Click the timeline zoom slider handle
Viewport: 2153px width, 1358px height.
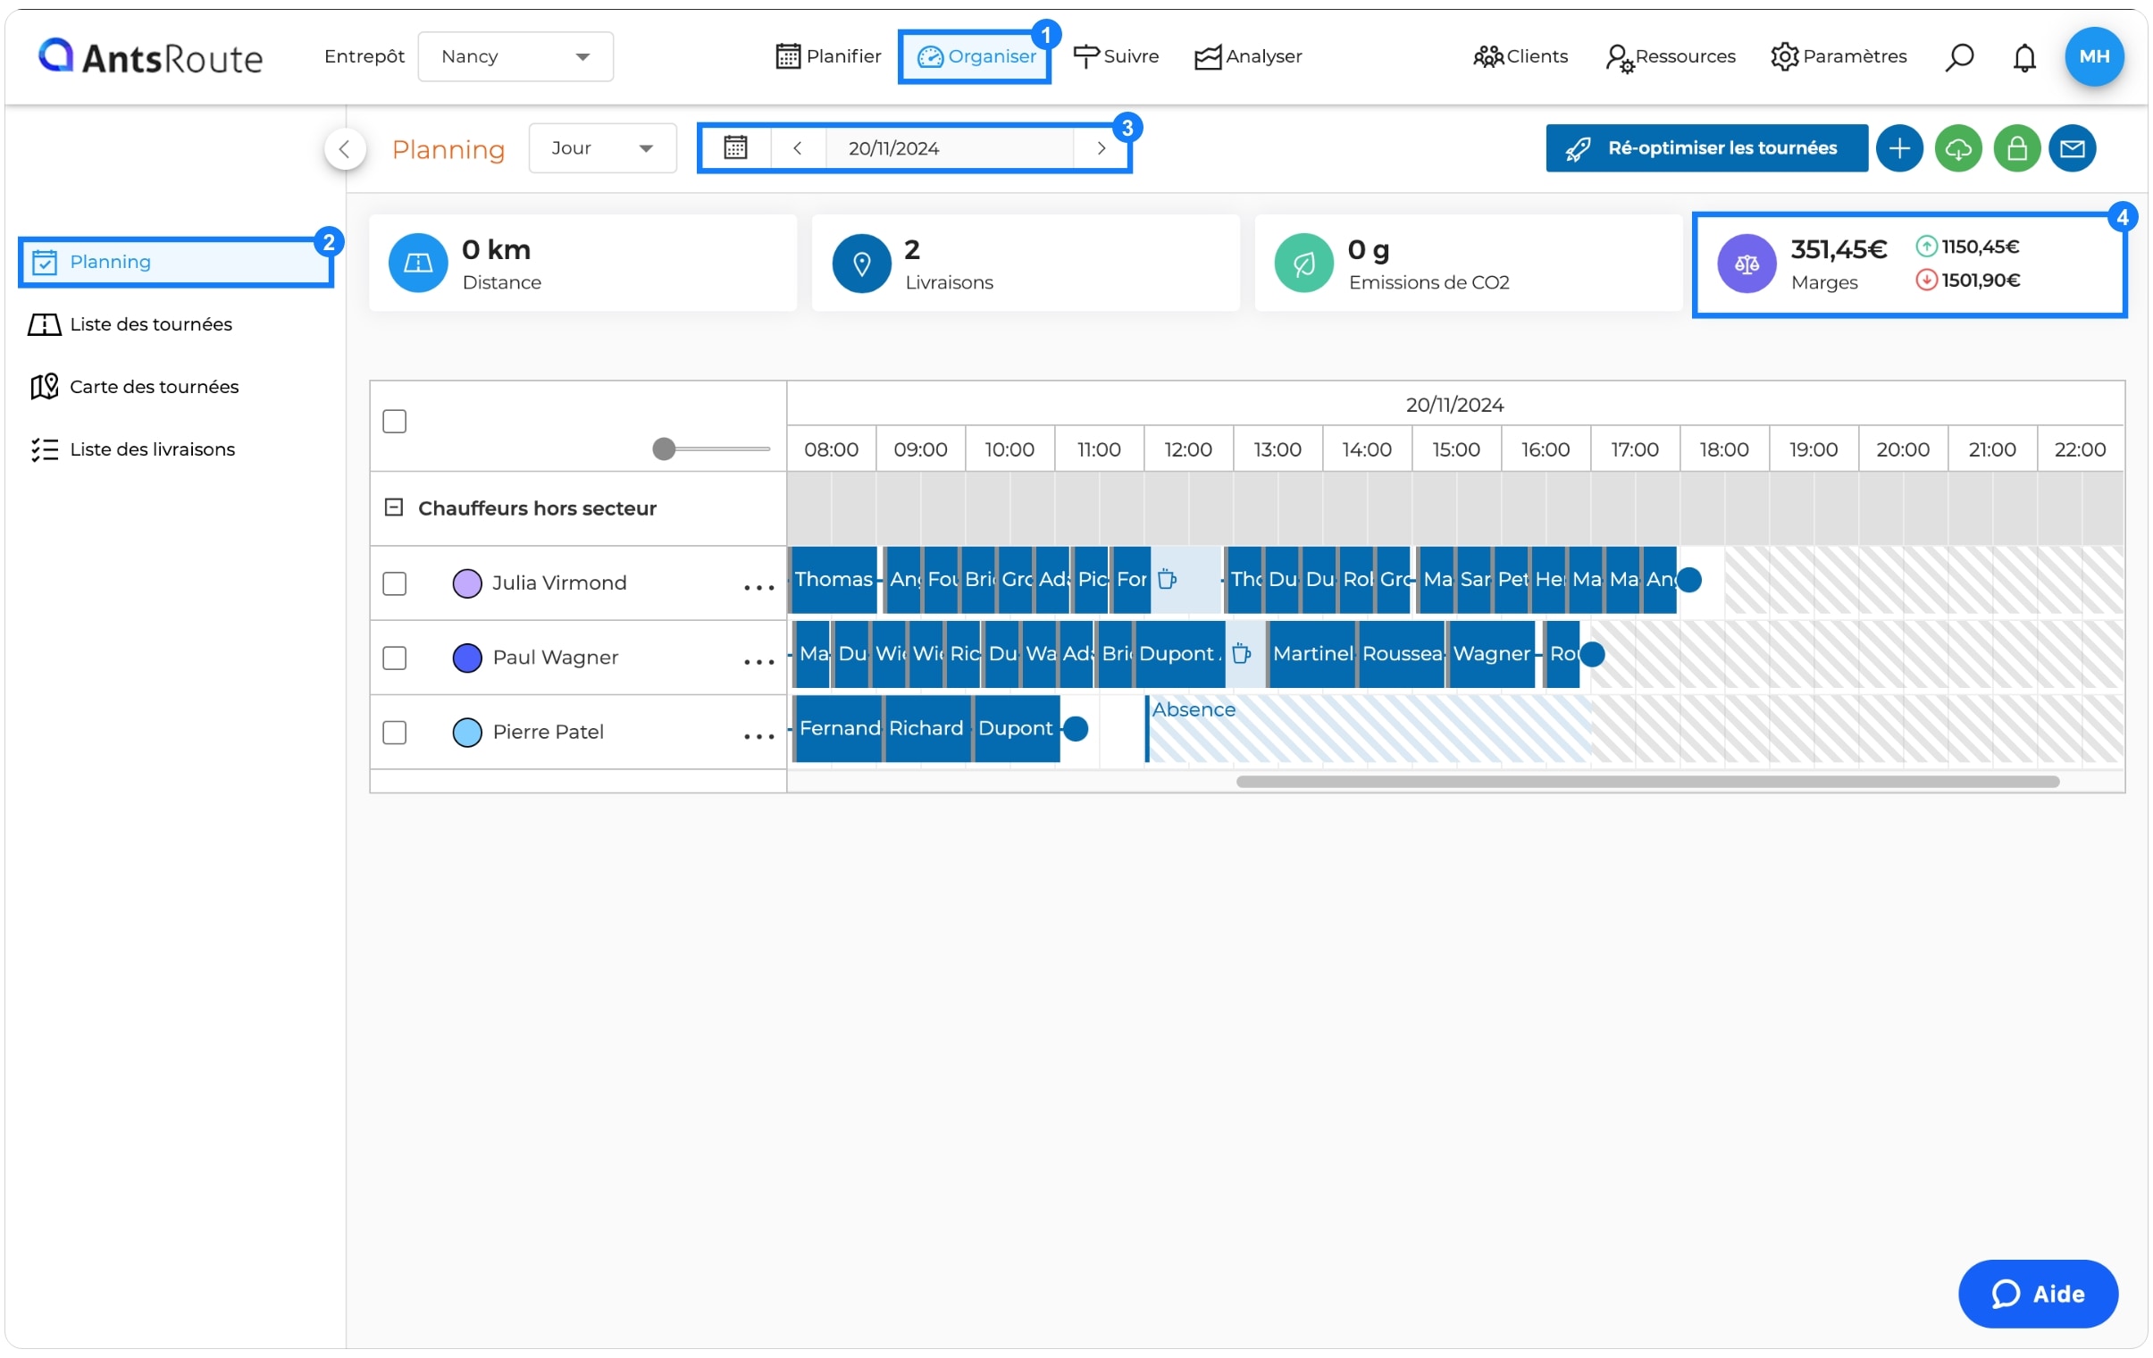click(664, 448)
